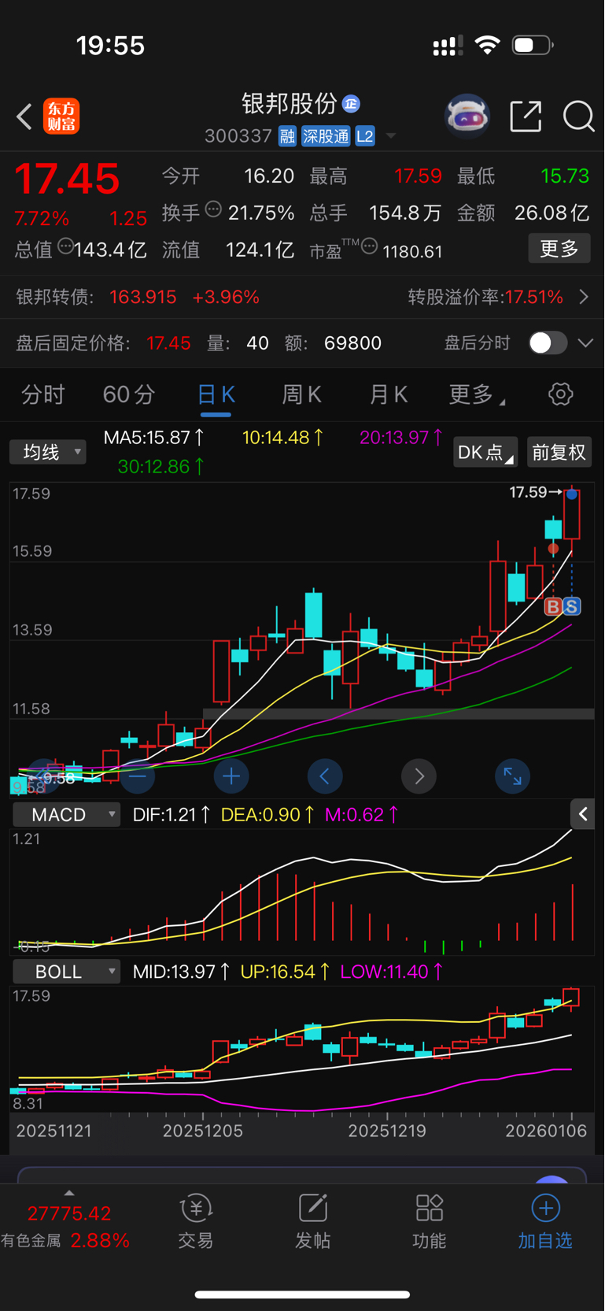Open the 更多 chart period dropdown
This screenshot has width=605, height=1311.
[477, 394]
